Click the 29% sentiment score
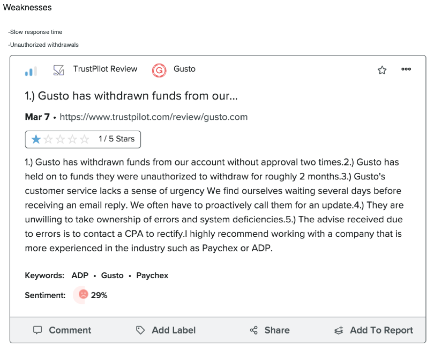434x351 pixels. [99, 295]
